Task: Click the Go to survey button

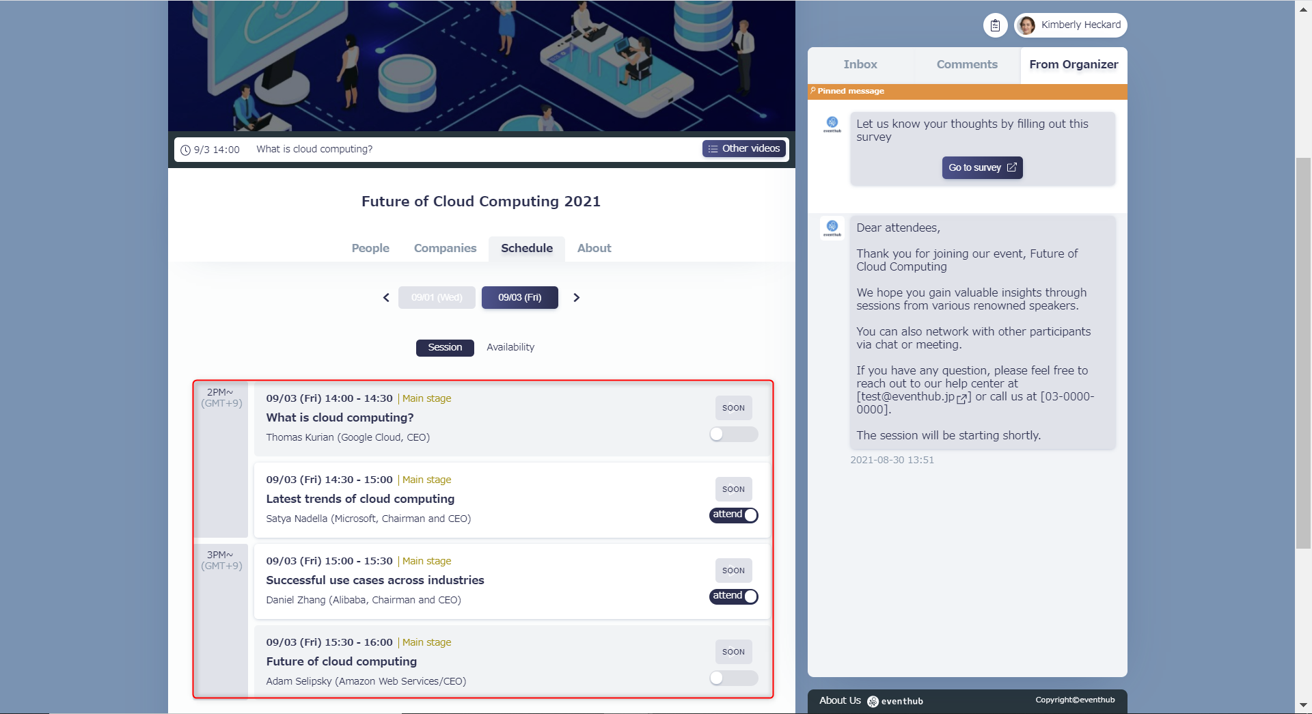Action: click(x=983, y=168)
